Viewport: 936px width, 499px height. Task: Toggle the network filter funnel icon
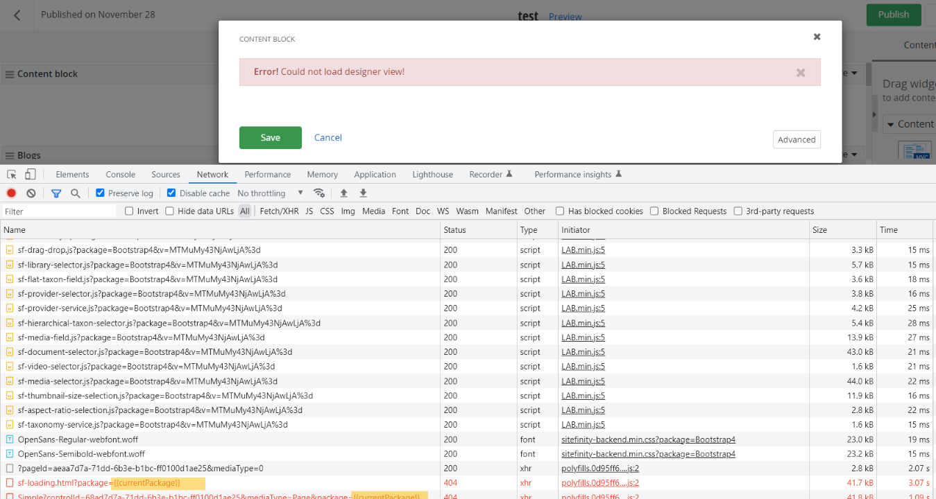pos(56,193)
